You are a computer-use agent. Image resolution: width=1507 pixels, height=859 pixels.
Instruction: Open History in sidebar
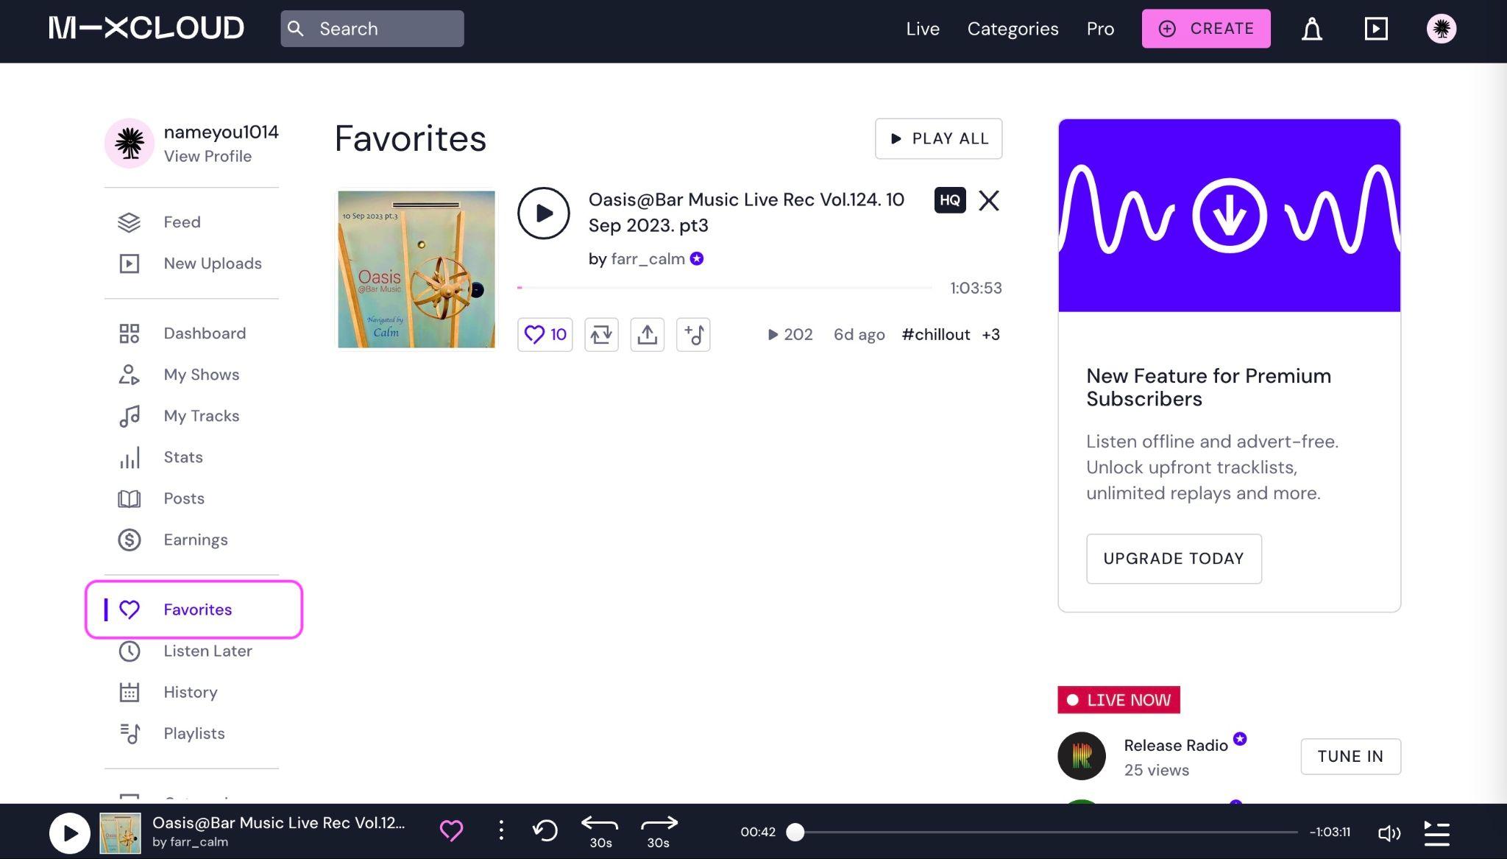click(190, 692)
